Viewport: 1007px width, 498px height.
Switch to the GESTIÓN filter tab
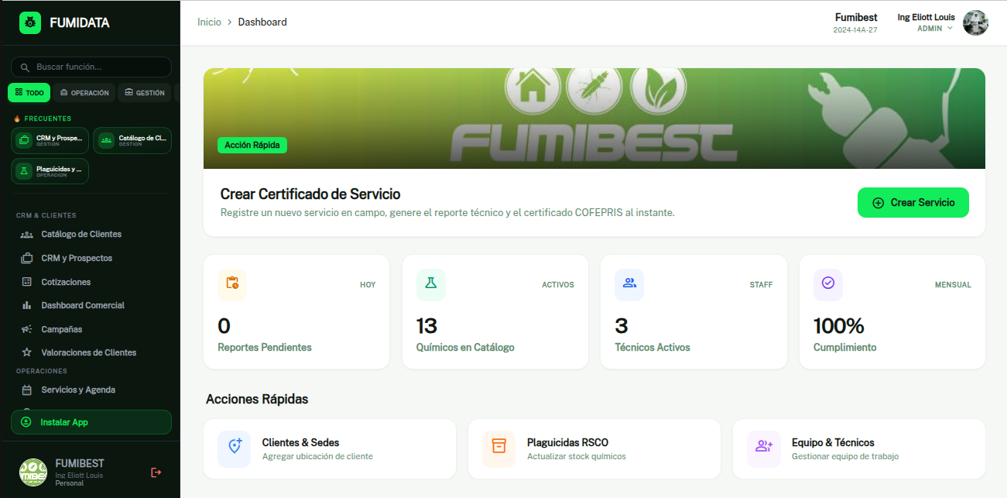pos(145,93)
